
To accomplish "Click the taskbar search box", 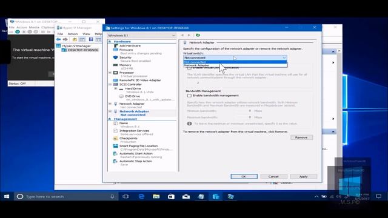I will pos(65,196).
